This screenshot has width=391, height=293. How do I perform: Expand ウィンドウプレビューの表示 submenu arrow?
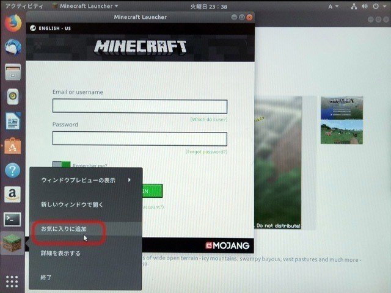click(129, 180)
